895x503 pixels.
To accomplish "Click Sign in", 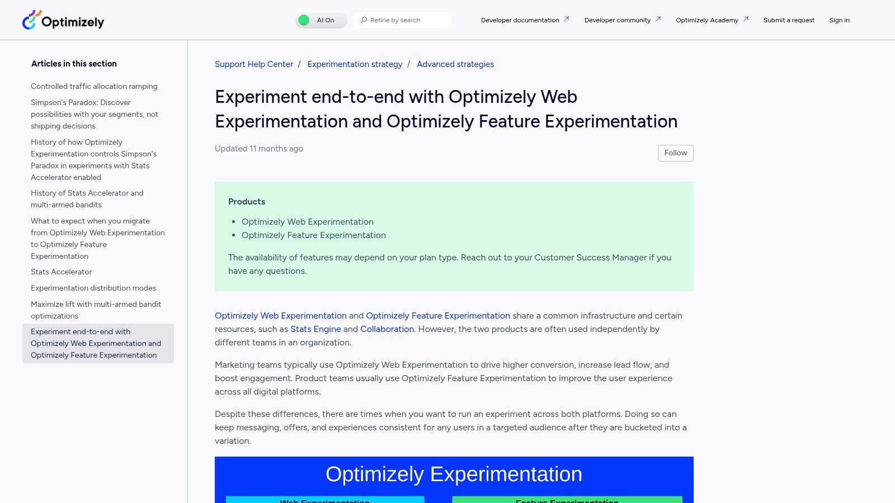I will pyautogui.click(x=839, y=20).
